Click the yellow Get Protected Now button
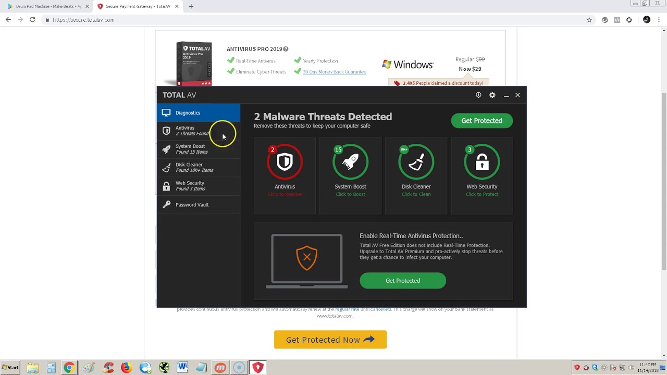The width and height of the screenshot is (667, 375). [x=330, y=340]
